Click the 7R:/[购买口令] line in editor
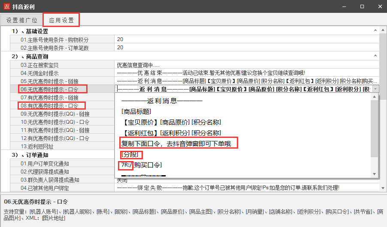This screenshot has height=227, width=387. 142,165
